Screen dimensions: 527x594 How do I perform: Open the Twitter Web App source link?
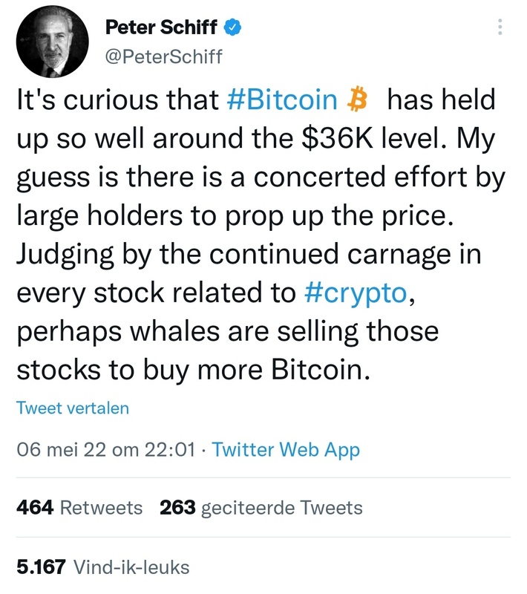[x=286, y=450]
